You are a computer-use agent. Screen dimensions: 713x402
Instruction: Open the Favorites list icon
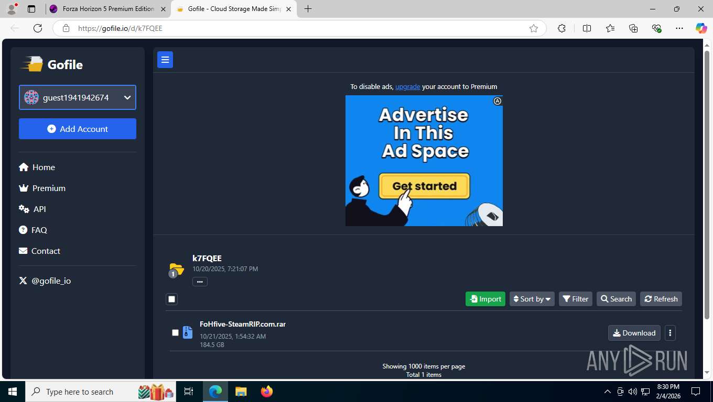click(610, 28)
